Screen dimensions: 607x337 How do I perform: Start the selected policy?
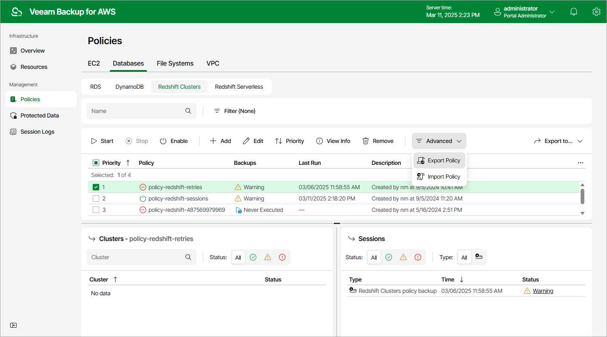pyautogui.click(x=102, y=141)
